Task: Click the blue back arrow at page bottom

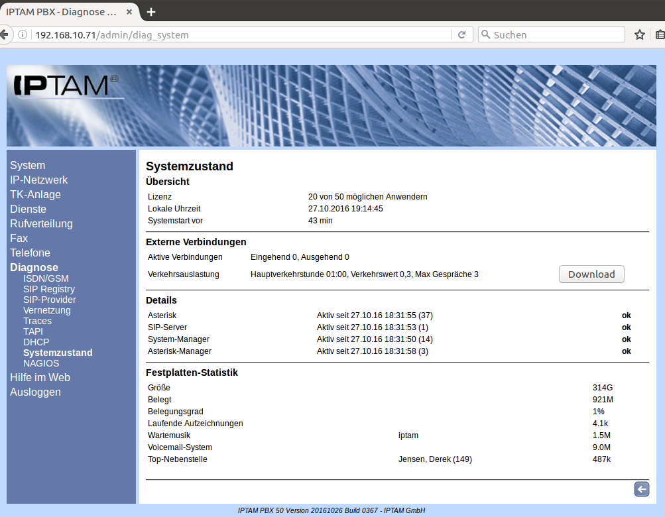Action: (x=641, y=489)
